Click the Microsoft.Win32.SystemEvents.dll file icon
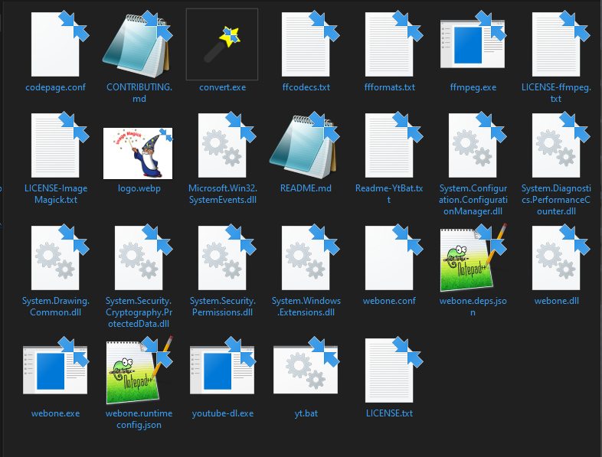602x457 pixels. pyautogui.click(x=222, y=148)
